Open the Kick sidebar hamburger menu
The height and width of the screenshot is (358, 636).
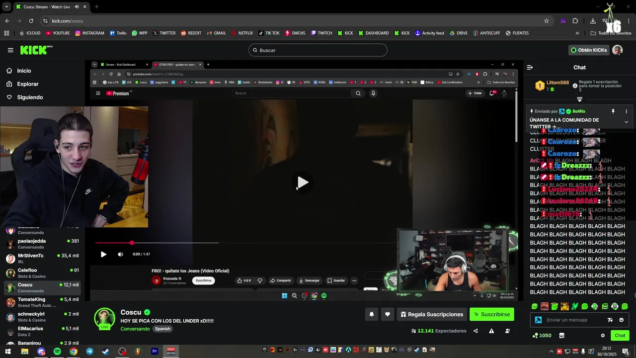click(10, 50)
